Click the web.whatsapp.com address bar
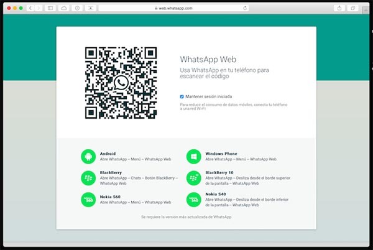The image size is (373, 250). (x=174, y=8)
